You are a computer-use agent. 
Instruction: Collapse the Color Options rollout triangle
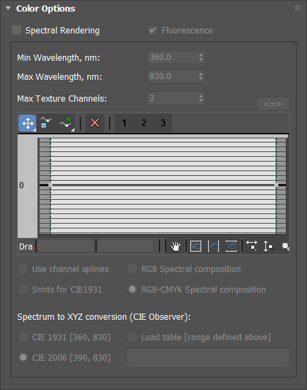[x=8, y=8]
